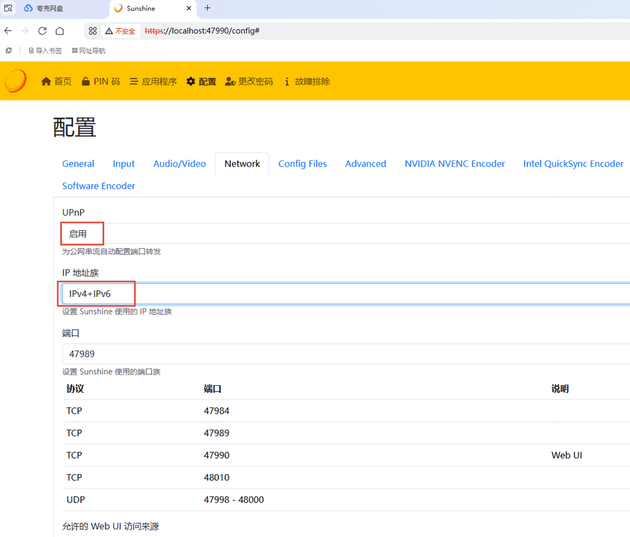This screenshot has width=630, height=537.
Task: Expand the IP 地址族 dropdown
Action: 345,293
